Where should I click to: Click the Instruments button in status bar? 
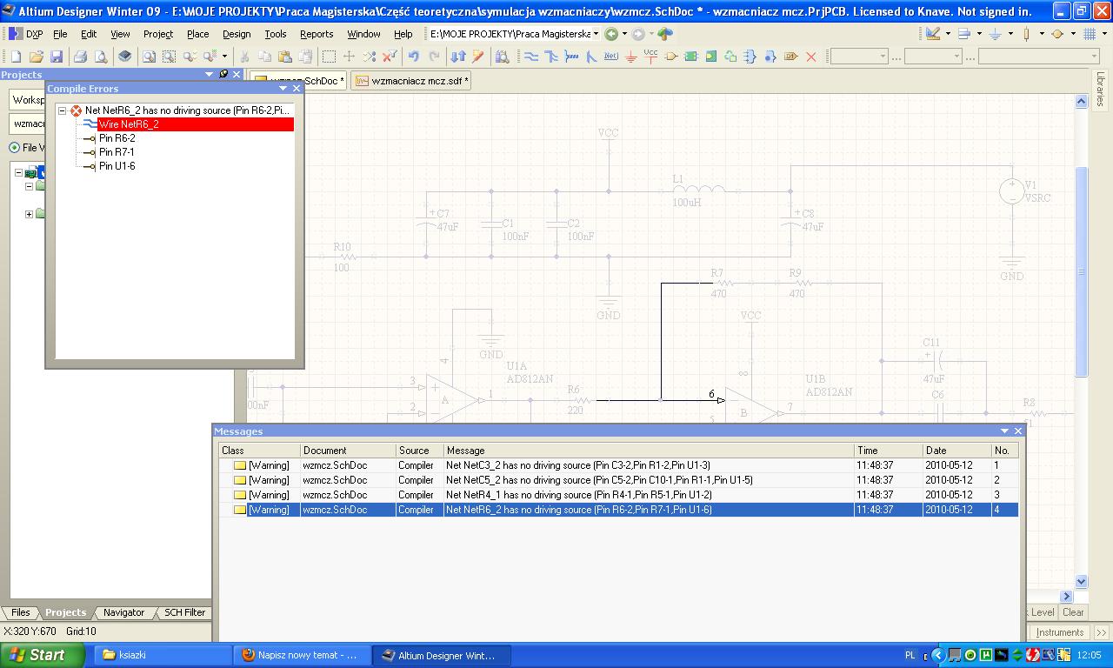[1059, 632]
